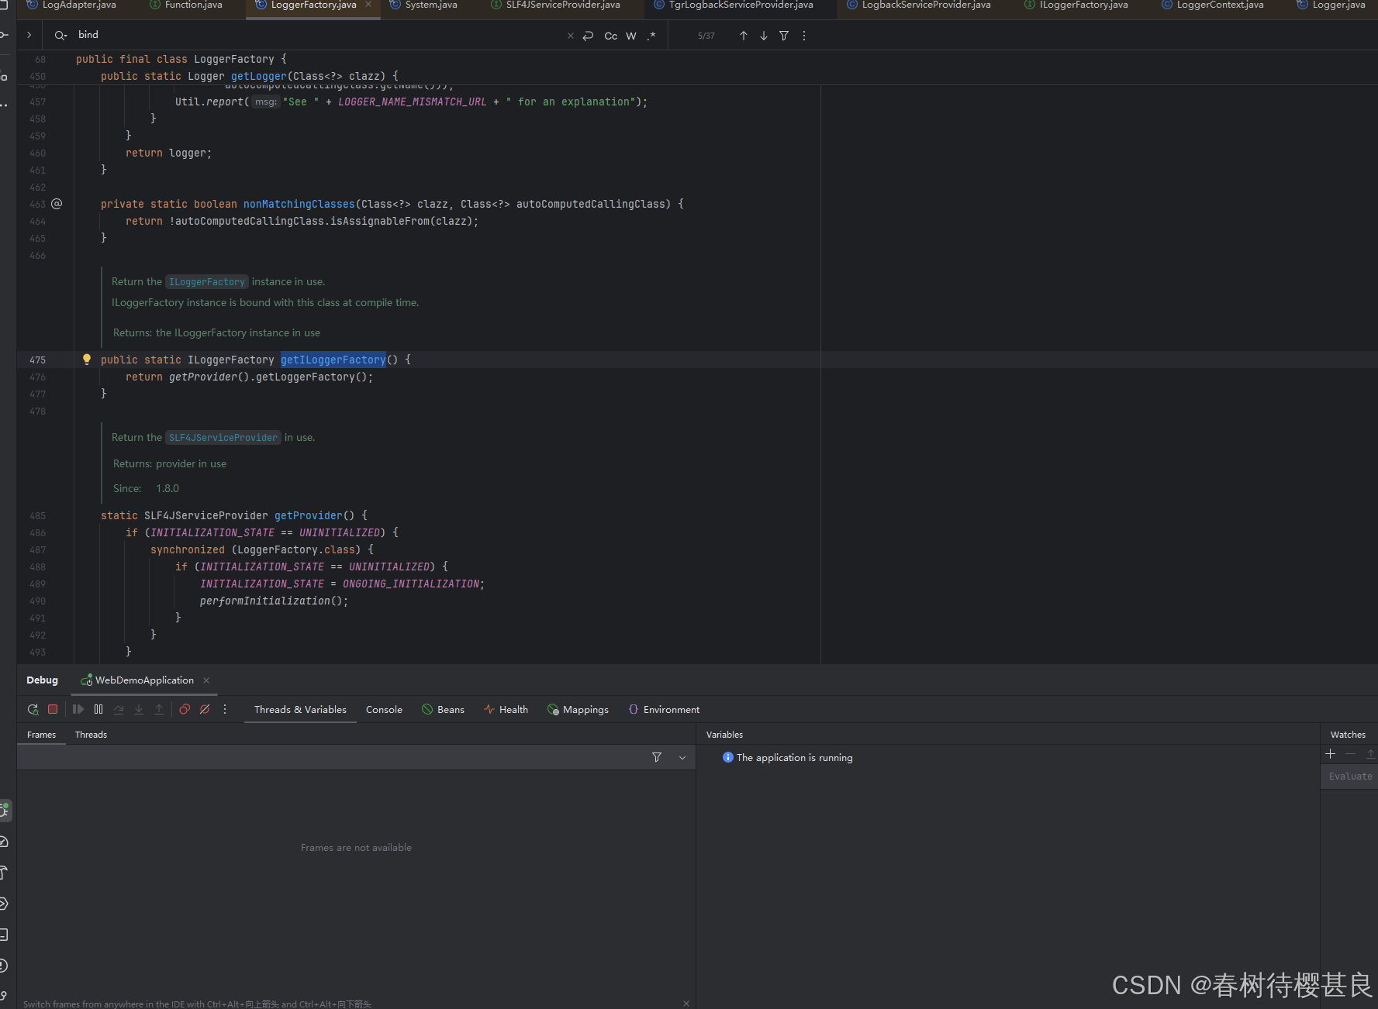Toggle Words (W) search option
Image resolution: width=1378 pixels, height=1009 pixels.
pyautogui.click(x=631, y=36)
